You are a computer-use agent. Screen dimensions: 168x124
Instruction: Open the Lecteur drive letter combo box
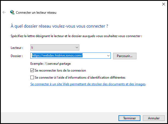point(55,48)
